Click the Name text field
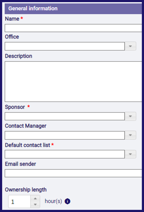Viewport: 144px width, 212px height. click(73, 28)
